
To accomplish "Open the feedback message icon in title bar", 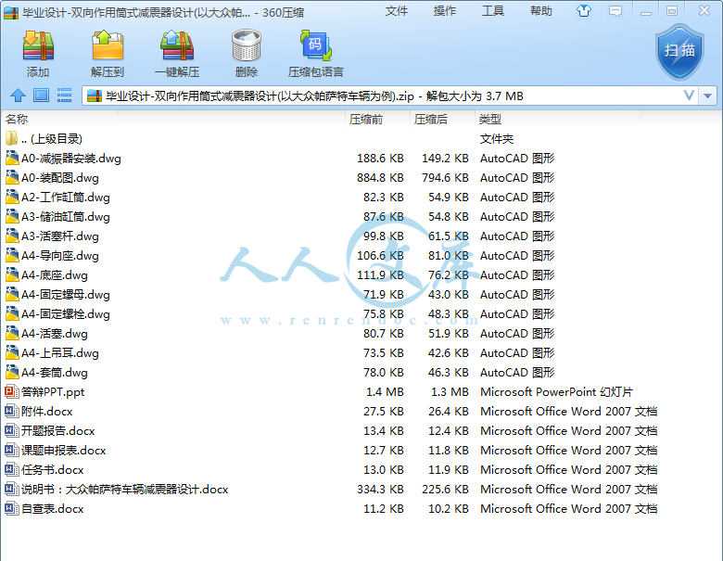I will coord(615,11).
